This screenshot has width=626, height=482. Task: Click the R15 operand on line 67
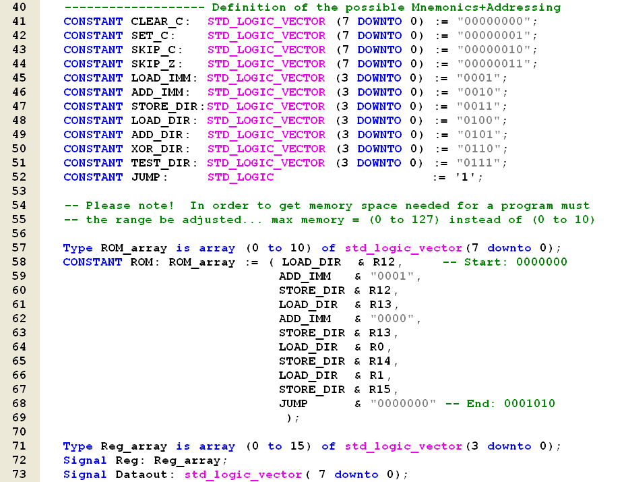coord(379,390)
